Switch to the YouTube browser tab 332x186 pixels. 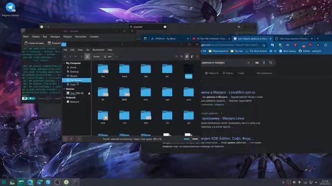point(211,39)
